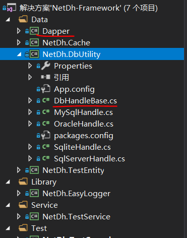This screenshot has height=238, width=187.
Task: Open the SqlServerHandle.cs file
Action: (x=89, y=159)
